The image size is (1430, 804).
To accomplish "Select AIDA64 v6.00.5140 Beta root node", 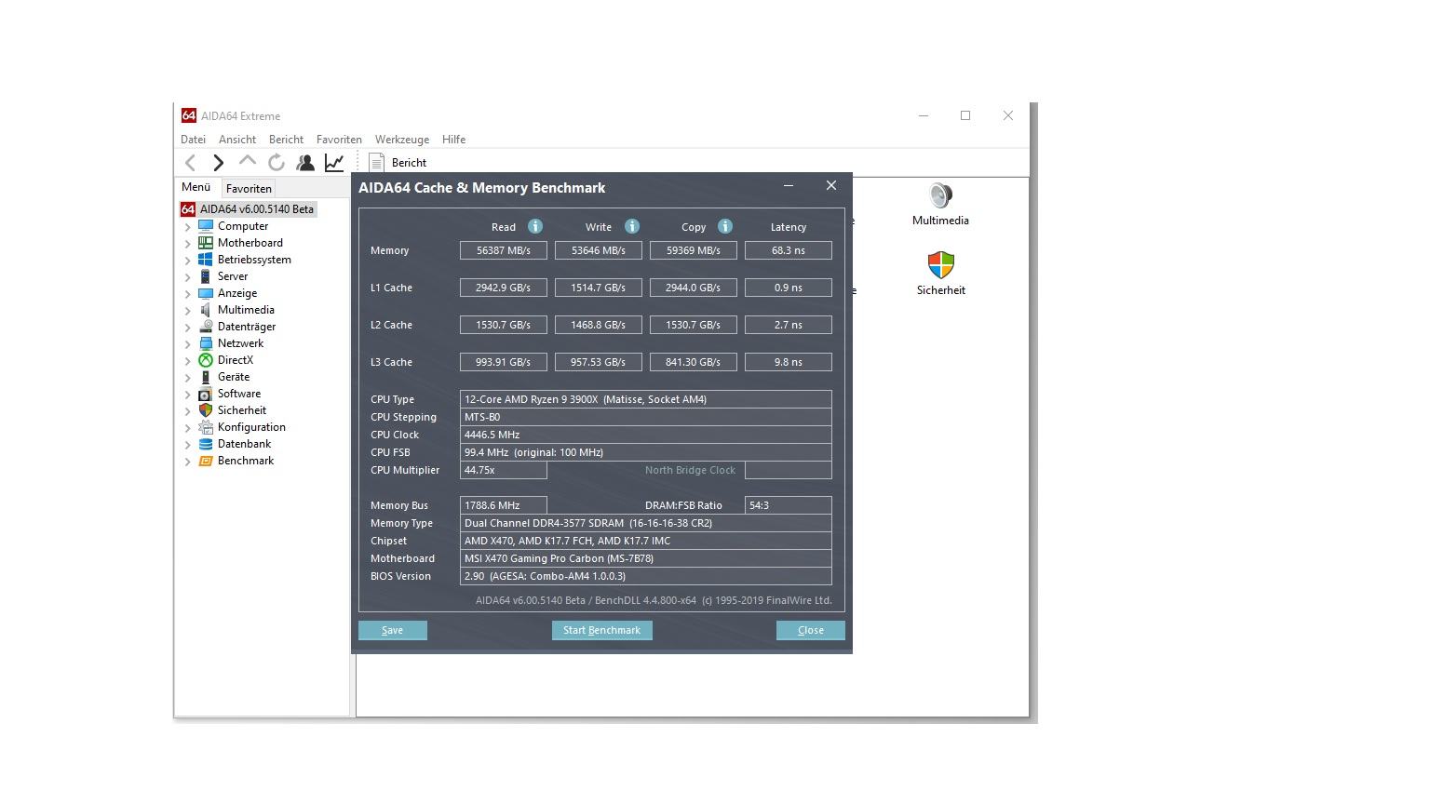I will pos(257,209).
